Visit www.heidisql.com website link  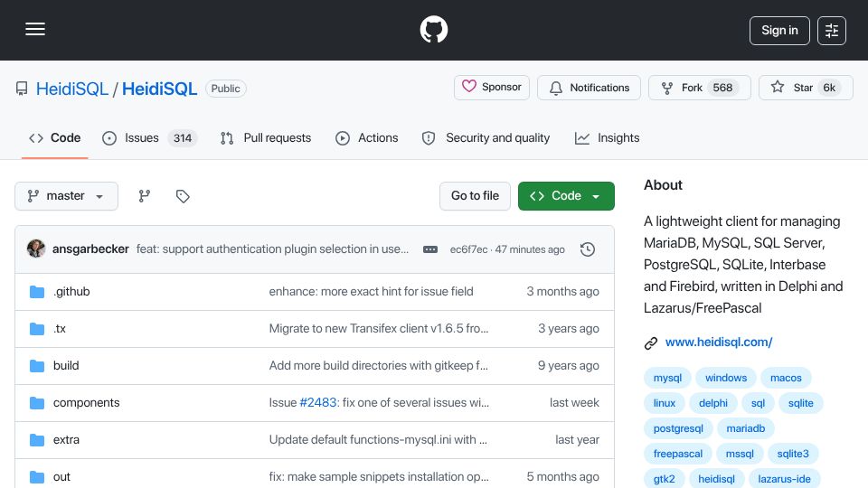pos(719,343)
